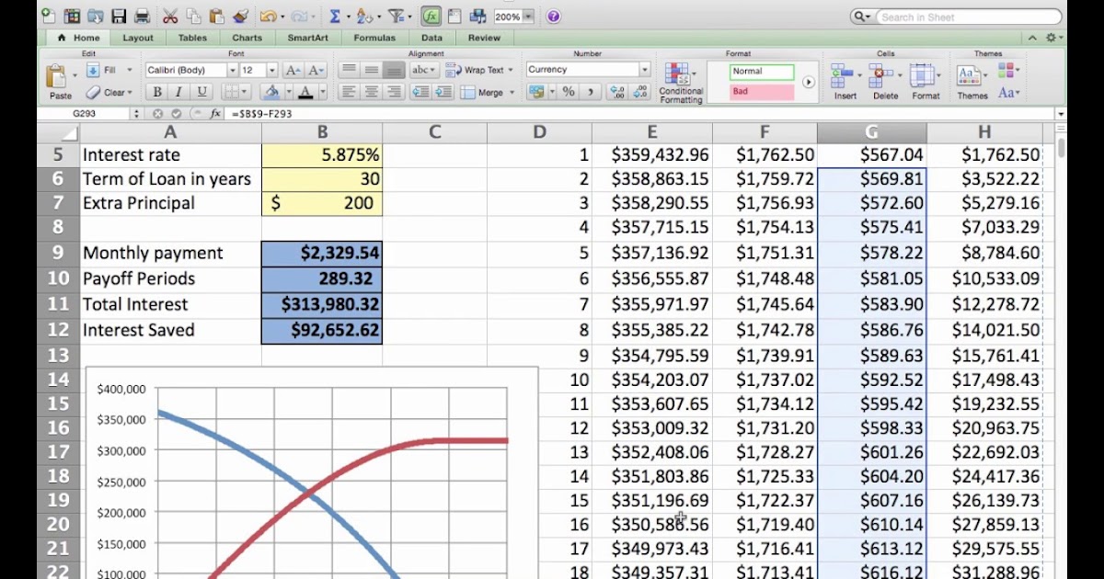Open the Review ribbon tab

point(484,38)
